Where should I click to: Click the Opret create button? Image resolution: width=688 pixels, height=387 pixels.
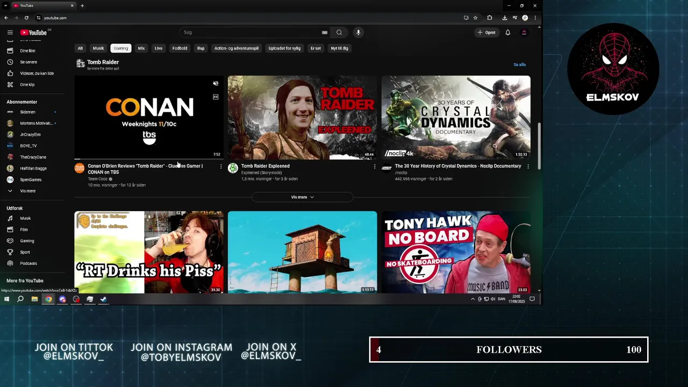point(486,32)
